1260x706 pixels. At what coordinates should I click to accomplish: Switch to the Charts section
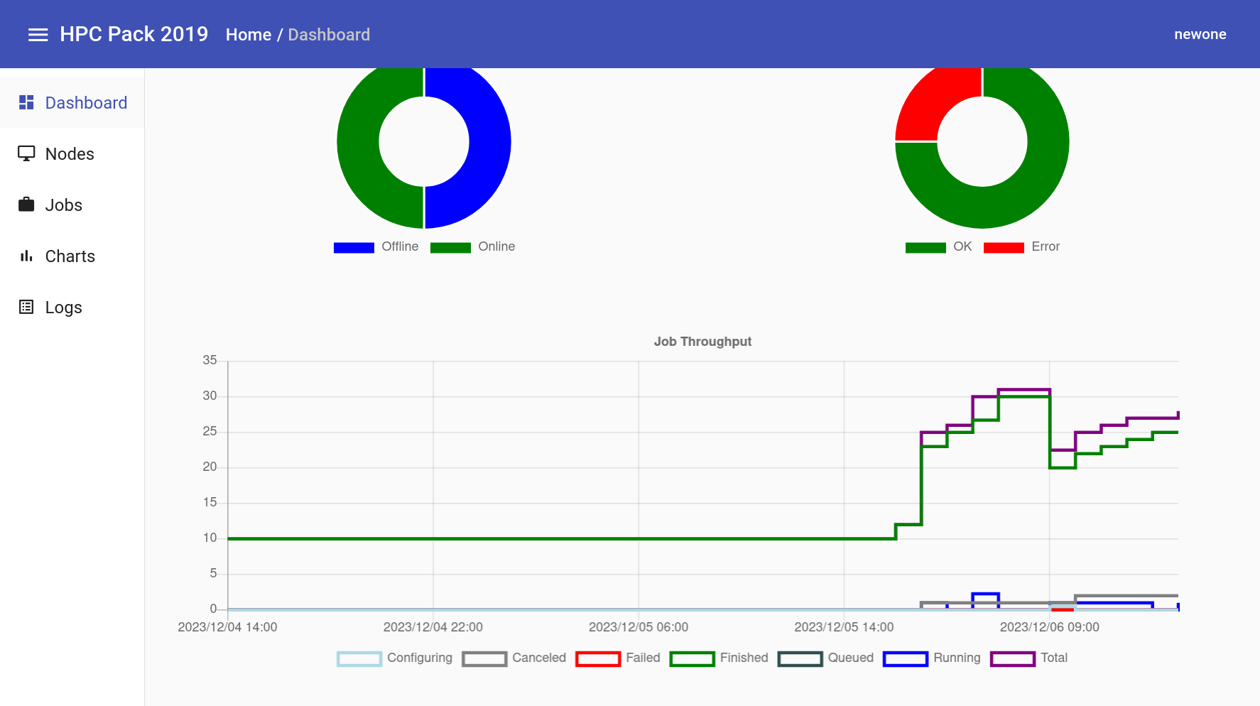[70, 256]
